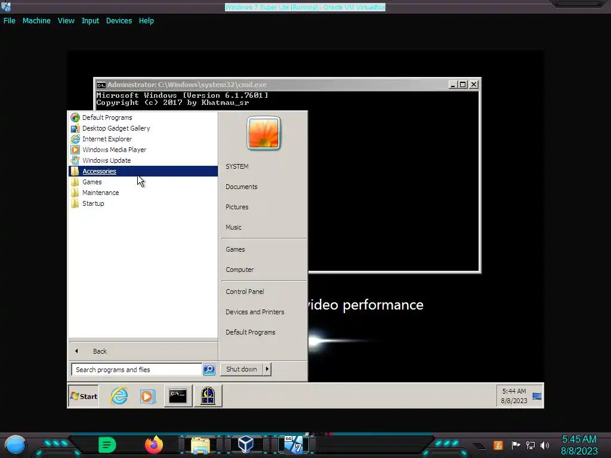
Task: Go Back to the main Start menu
Action: (143, 351)
